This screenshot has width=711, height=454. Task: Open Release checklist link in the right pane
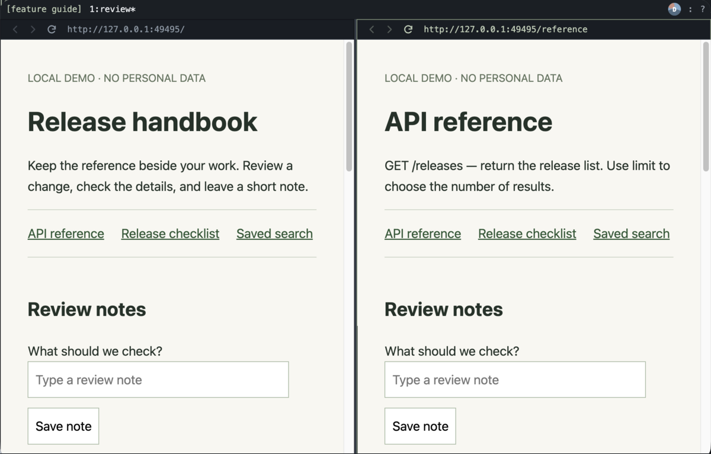(x=527, y=234)
